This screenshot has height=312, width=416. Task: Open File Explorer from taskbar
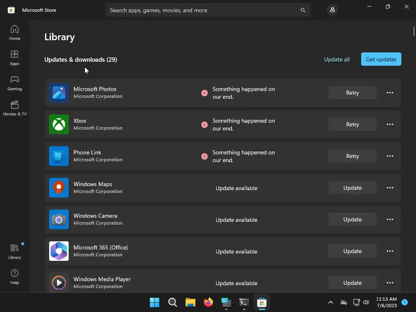(x=190, y=302)
